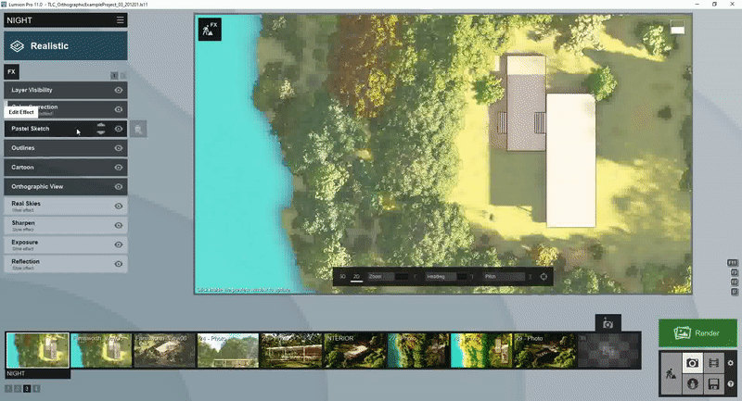
Task: Select the Real Skies style effect
Action: click(x=66, y=207)
